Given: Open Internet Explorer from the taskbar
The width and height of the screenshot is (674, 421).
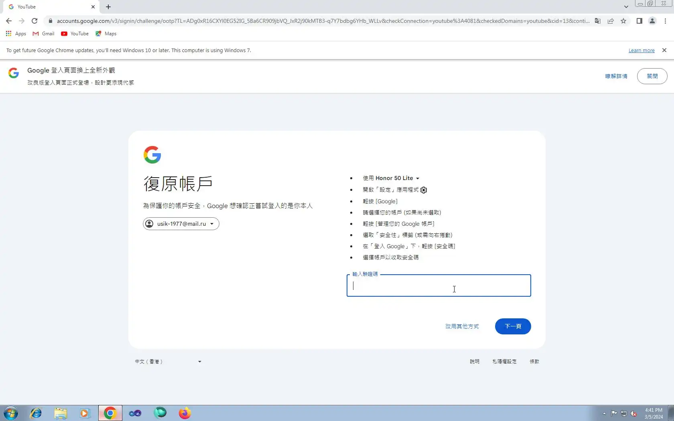Looking at the screenshot, I should tap(36, 413).
